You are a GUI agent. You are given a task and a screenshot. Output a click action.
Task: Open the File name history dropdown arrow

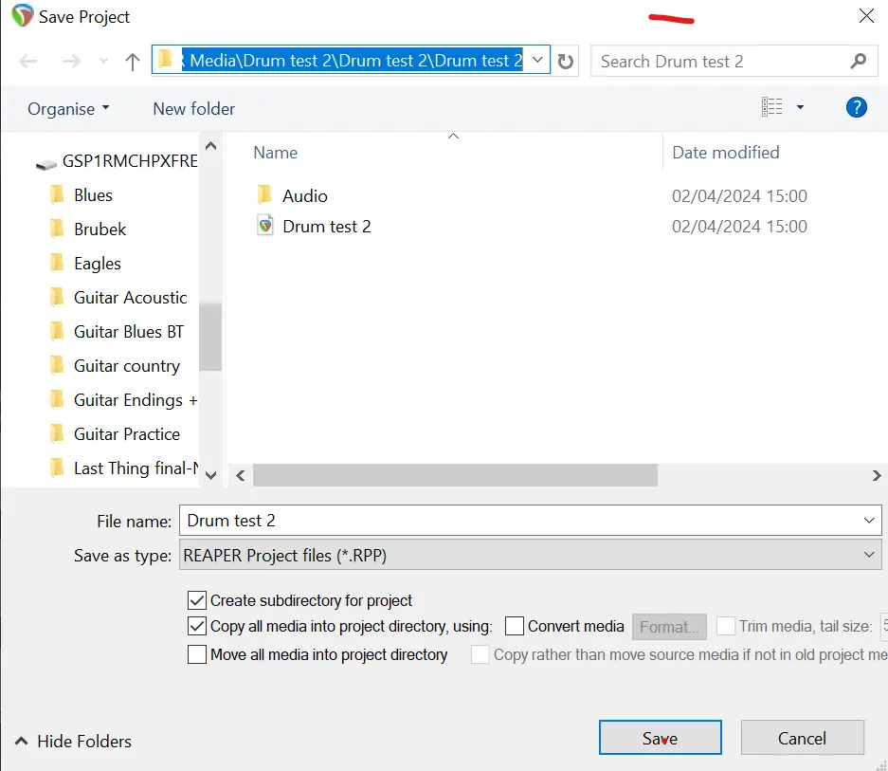pos(869,521)
